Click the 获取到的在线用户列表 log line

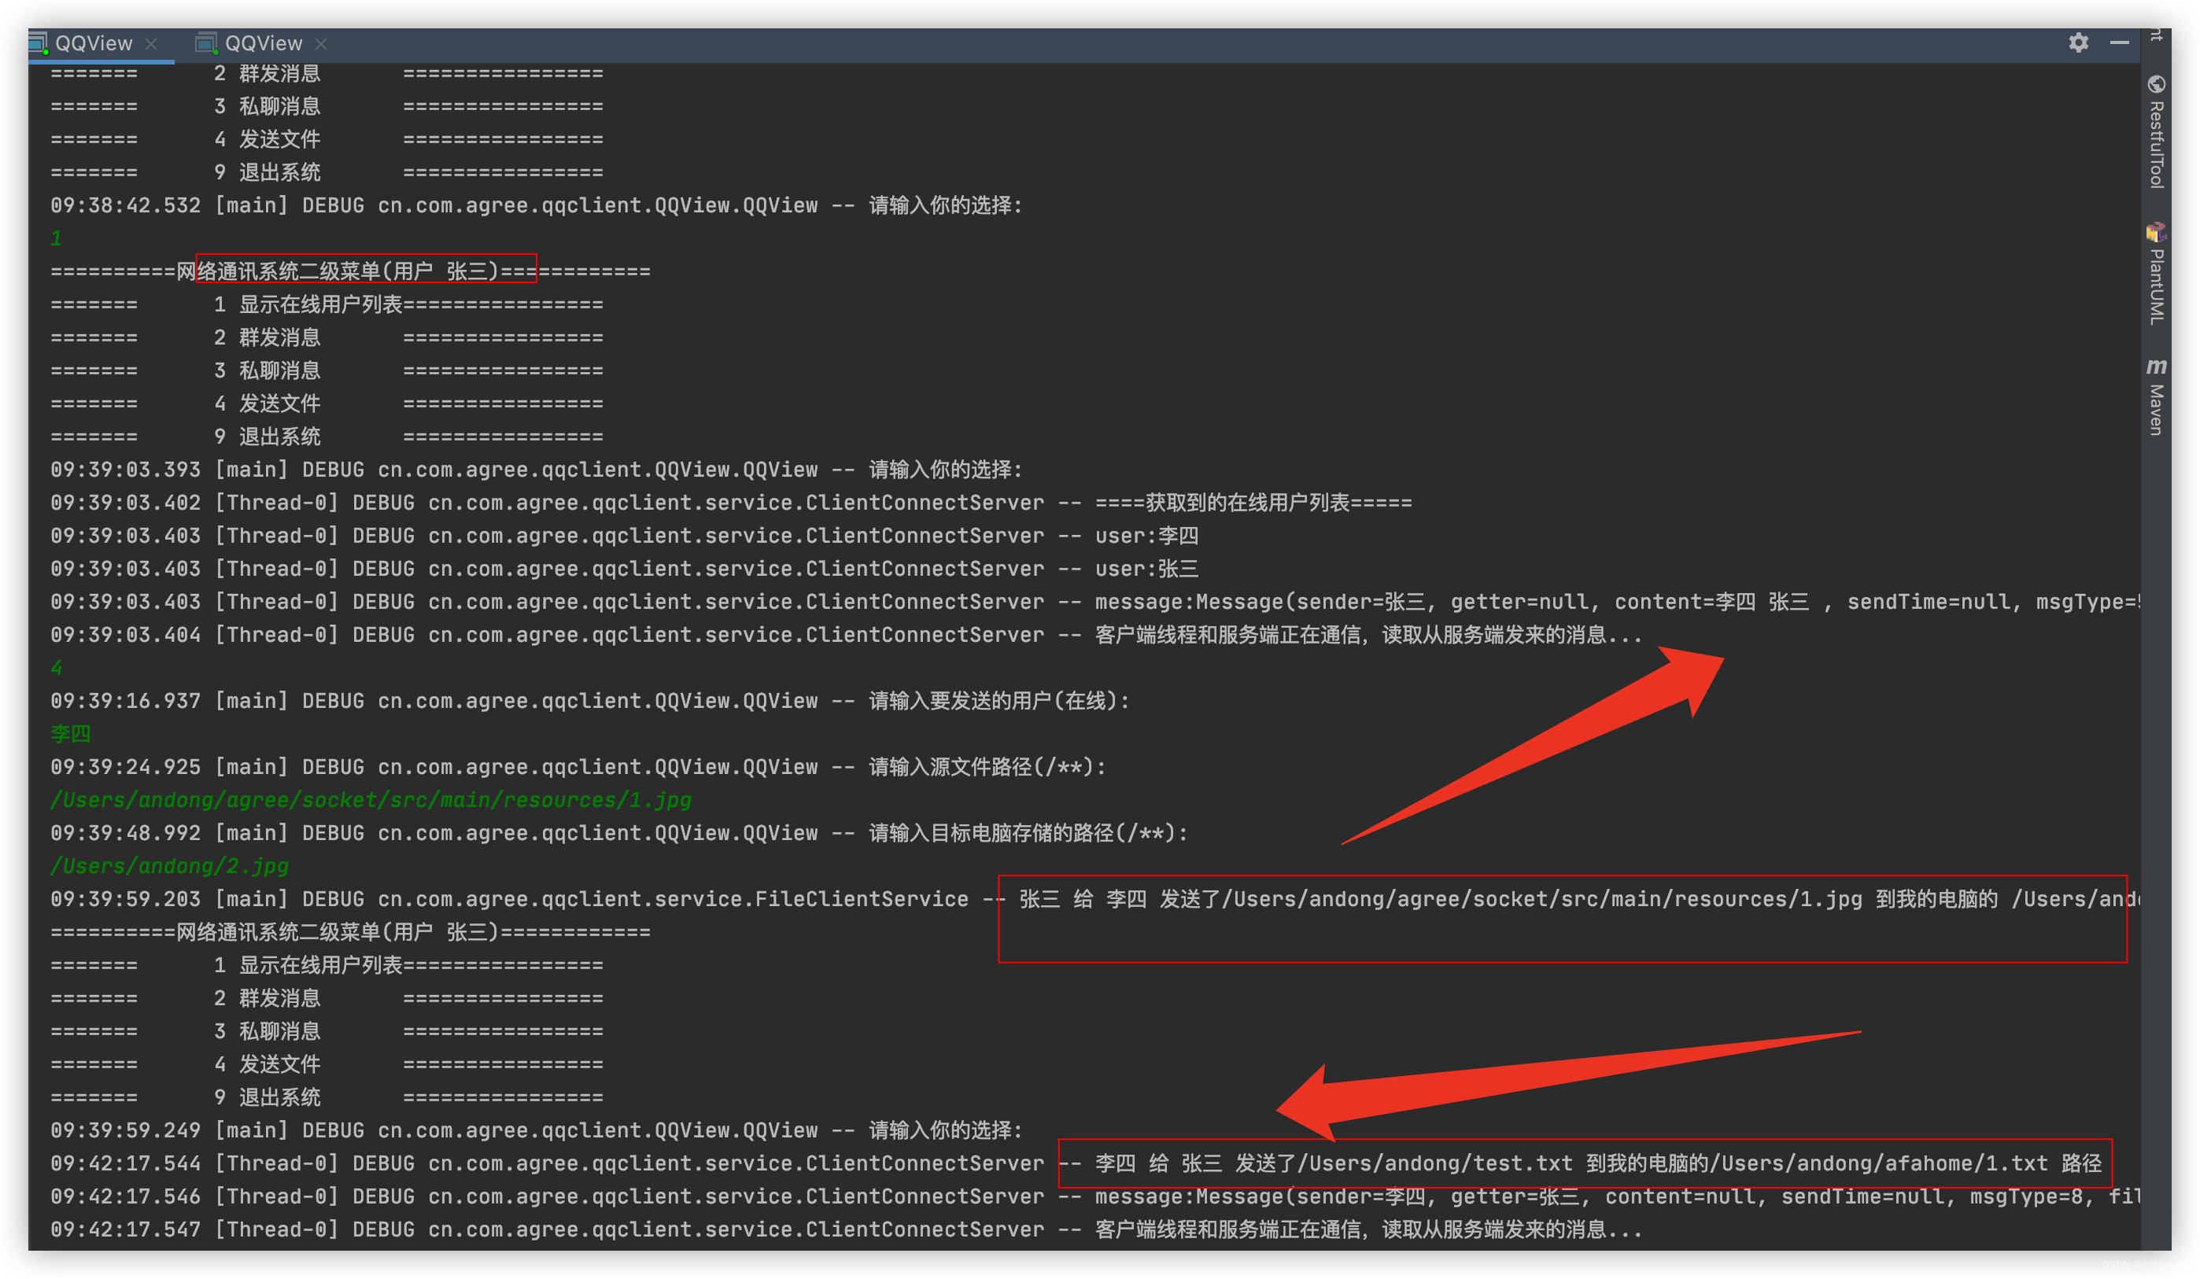731,503
